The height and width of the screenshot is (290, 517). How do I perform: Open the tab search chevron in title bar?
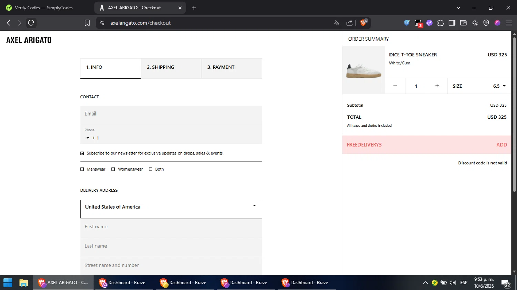[458, 8]
